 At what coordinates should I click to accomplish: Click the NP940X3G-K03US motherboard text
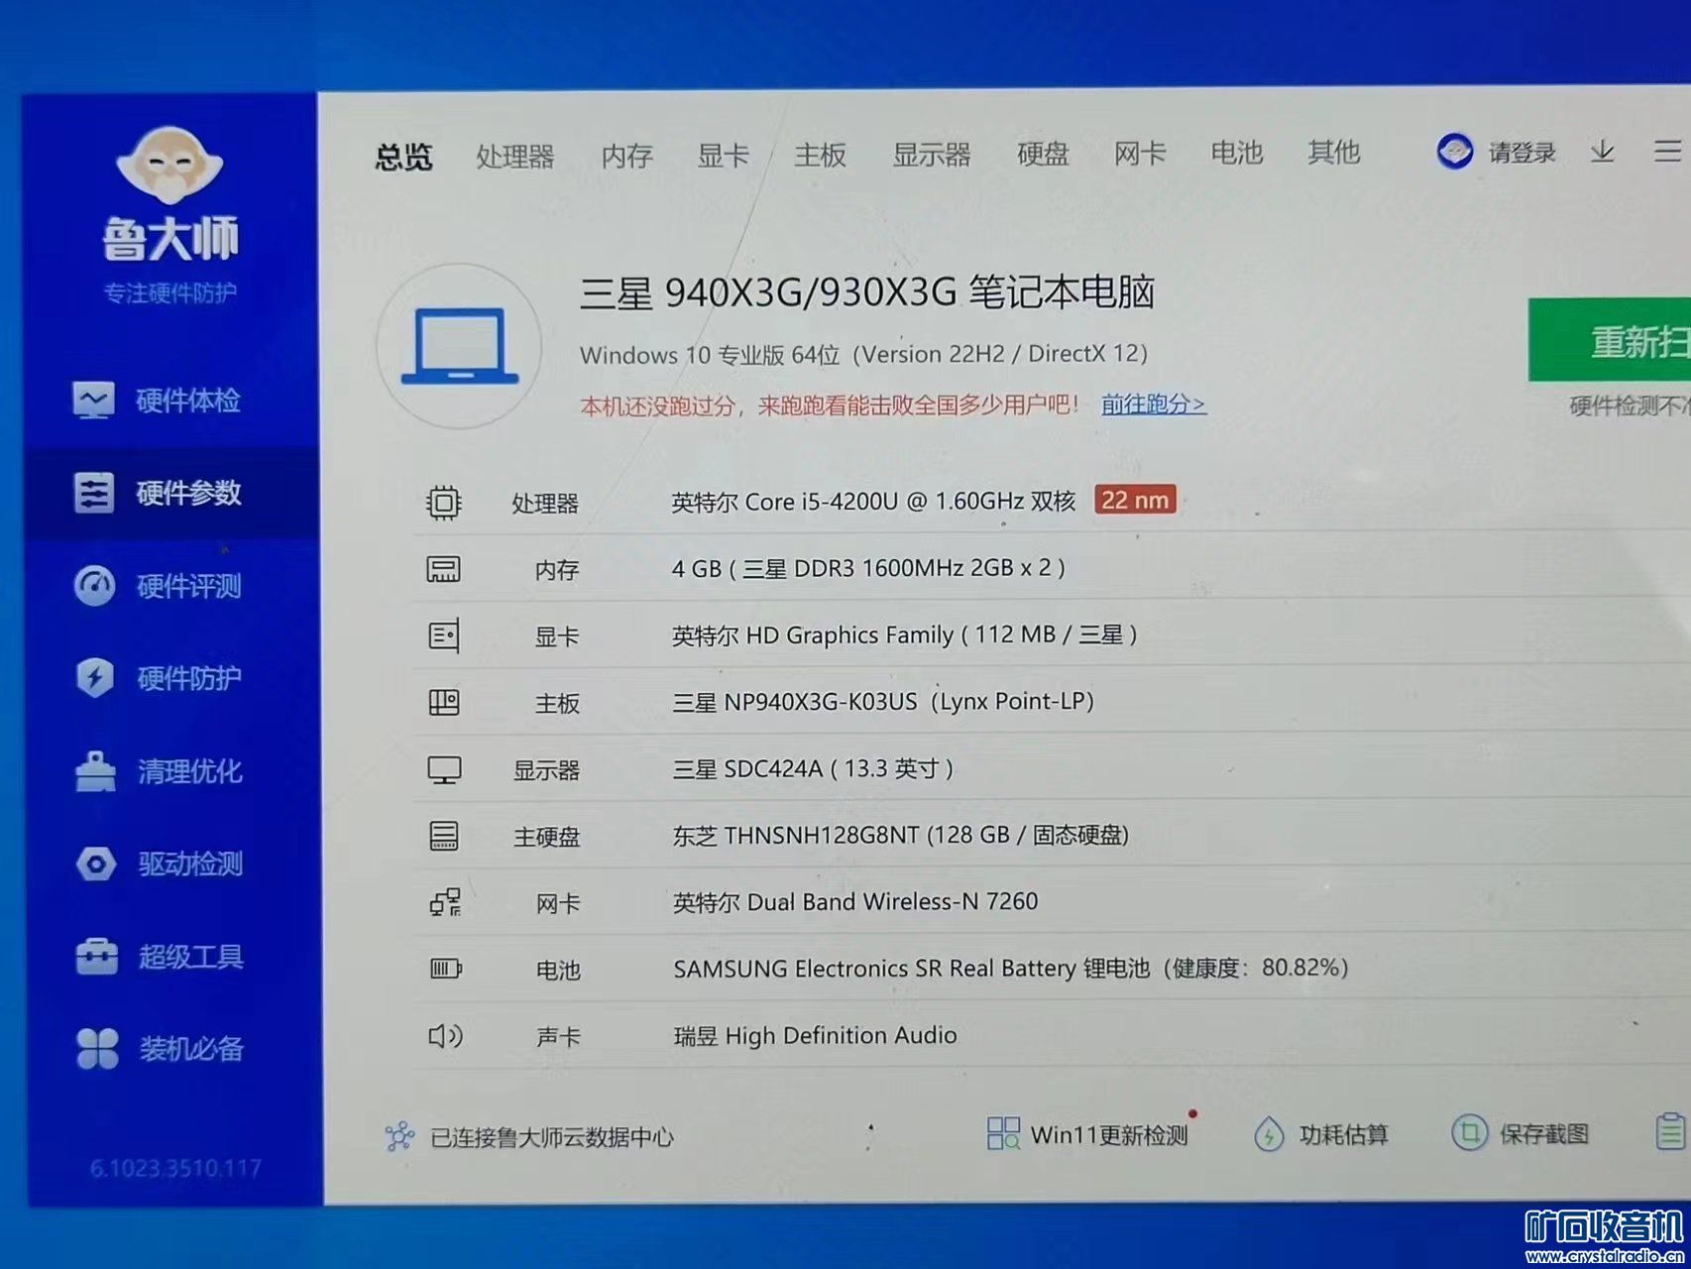tap(883, 702)
